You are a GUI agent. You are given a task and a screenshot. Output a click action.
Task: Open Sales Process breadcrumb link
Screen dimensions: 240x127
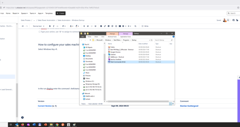click(x=26, y=20)
